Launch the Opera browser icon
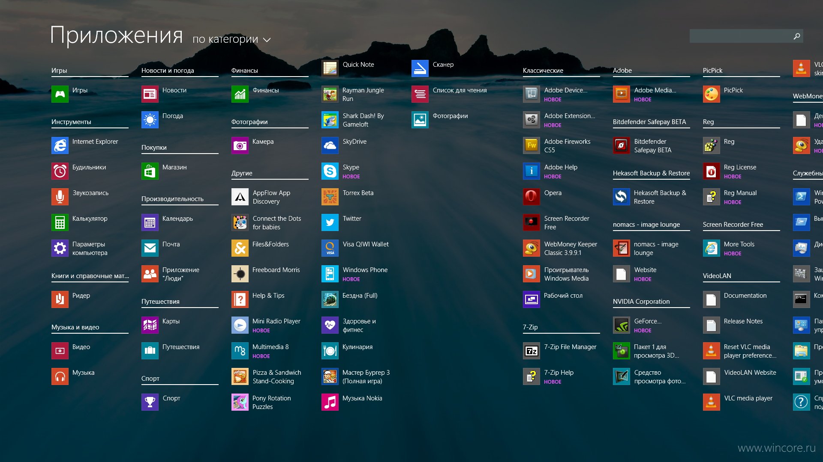Image resolution: width=823 pixels, height=462 pixels. point(532,197)
